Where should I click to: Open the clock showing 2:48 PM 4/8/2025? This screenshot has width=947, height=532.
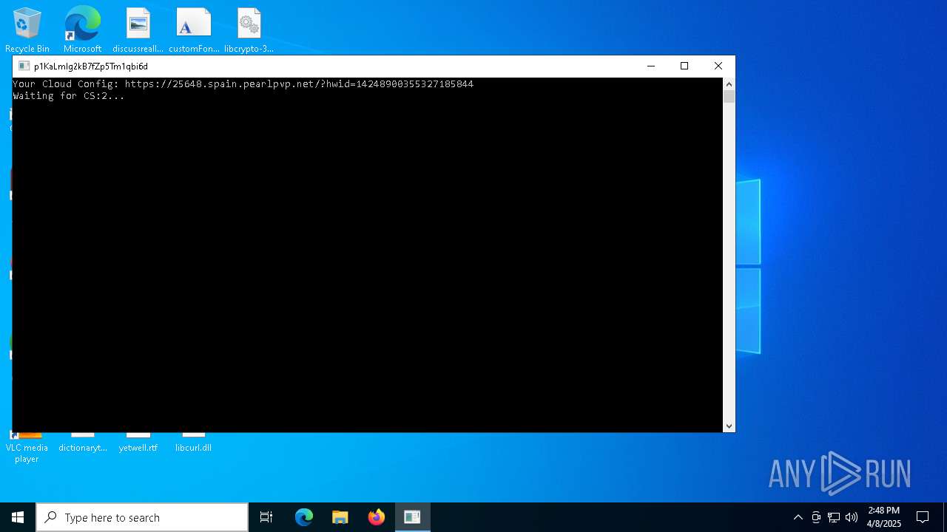tap(884, 517)
